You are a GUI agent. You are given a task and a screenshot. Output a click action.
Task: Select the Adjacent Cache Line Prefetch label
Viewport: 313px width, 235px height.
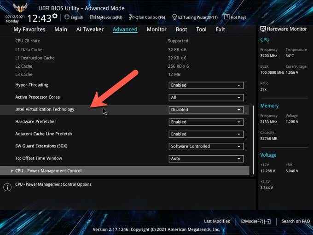tap(44, 134)
